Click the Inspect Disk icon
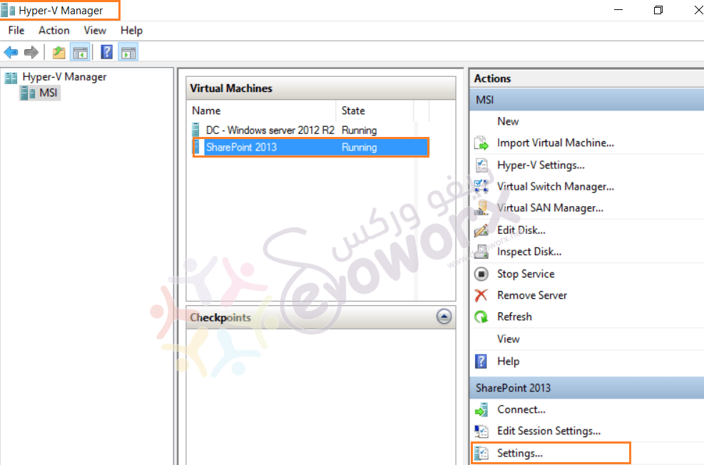 pos(481,252)
